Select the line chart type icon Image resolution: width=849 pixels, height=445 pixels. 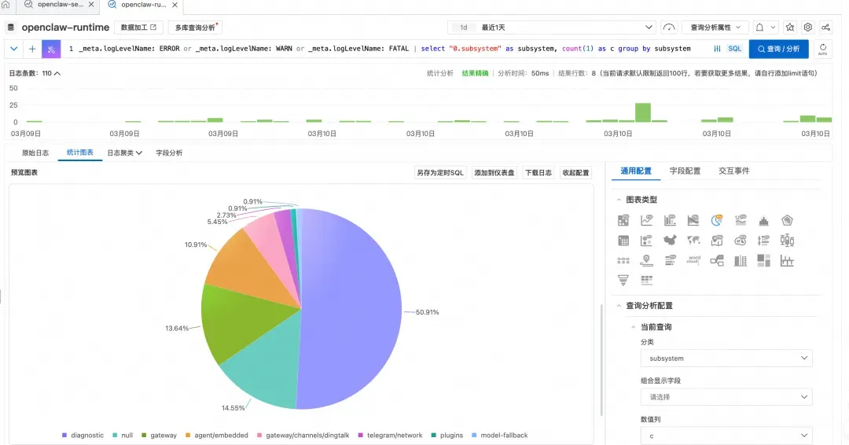pyautogui.click(x=646, y=220)
